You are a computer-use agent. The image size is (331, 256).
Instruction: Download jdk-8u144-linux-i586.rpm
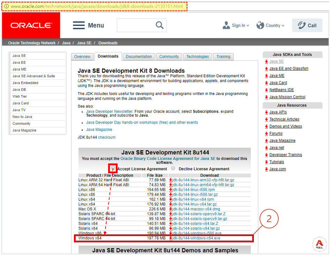194,190
